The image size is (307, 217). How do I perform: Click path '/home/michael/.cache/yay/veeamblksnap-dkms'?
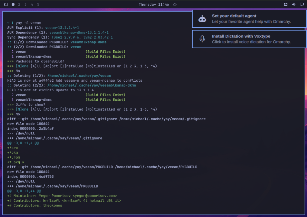pyautogui.click(x=92, y=85)
